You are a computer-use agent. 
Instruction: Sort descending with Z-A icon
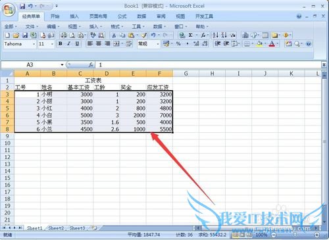[x=224, y=35]
